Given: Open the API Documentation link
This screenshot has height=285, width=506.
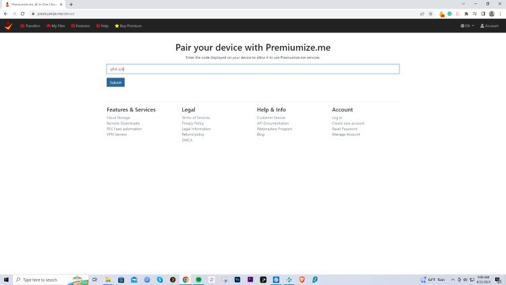Looking at the screenshot, I should point(273,123).
